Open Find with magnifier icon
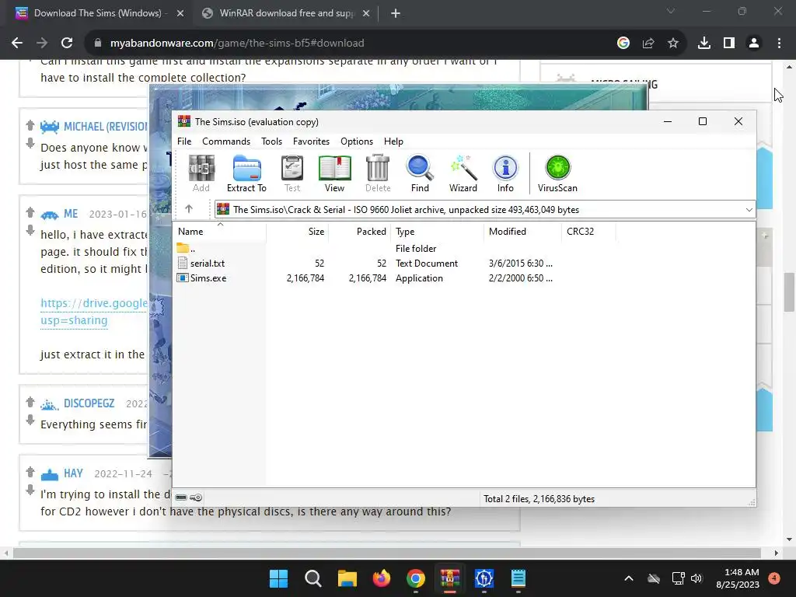The image size is (796, 597). click(x=420, y=173)
